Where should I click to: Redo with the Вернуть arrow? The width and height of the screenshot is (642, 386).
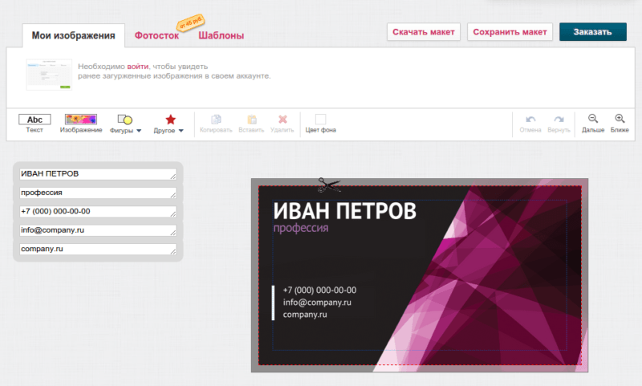coord(559,119)
